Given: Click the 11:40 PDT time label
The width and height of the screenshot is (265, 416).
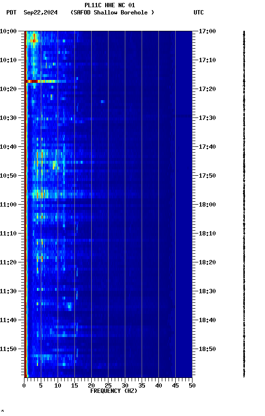Looking at the screenshot, I should (8, 320).
